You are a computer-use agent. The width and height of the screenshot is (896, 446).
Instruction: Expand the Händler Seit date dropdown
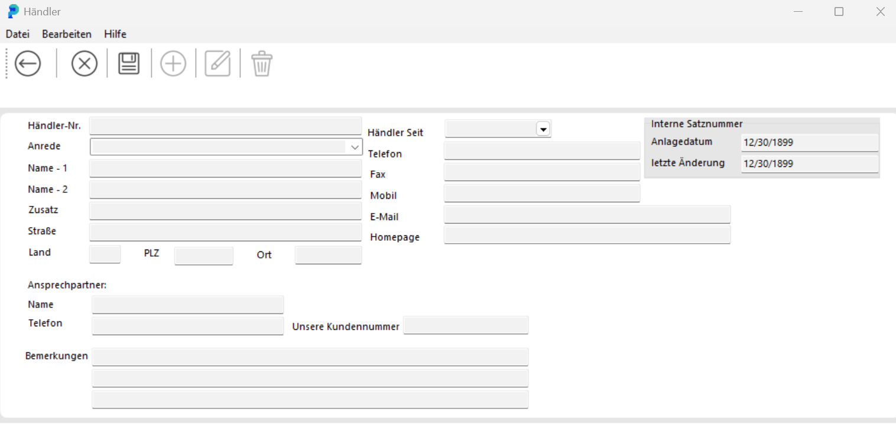click(x=543, y=128)
